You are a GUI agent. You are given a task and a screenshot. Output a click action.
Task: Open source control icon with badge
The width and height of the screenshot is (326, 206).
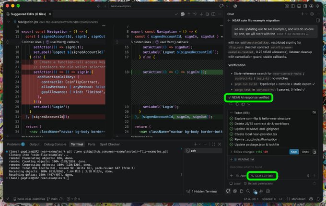[255, 191]
